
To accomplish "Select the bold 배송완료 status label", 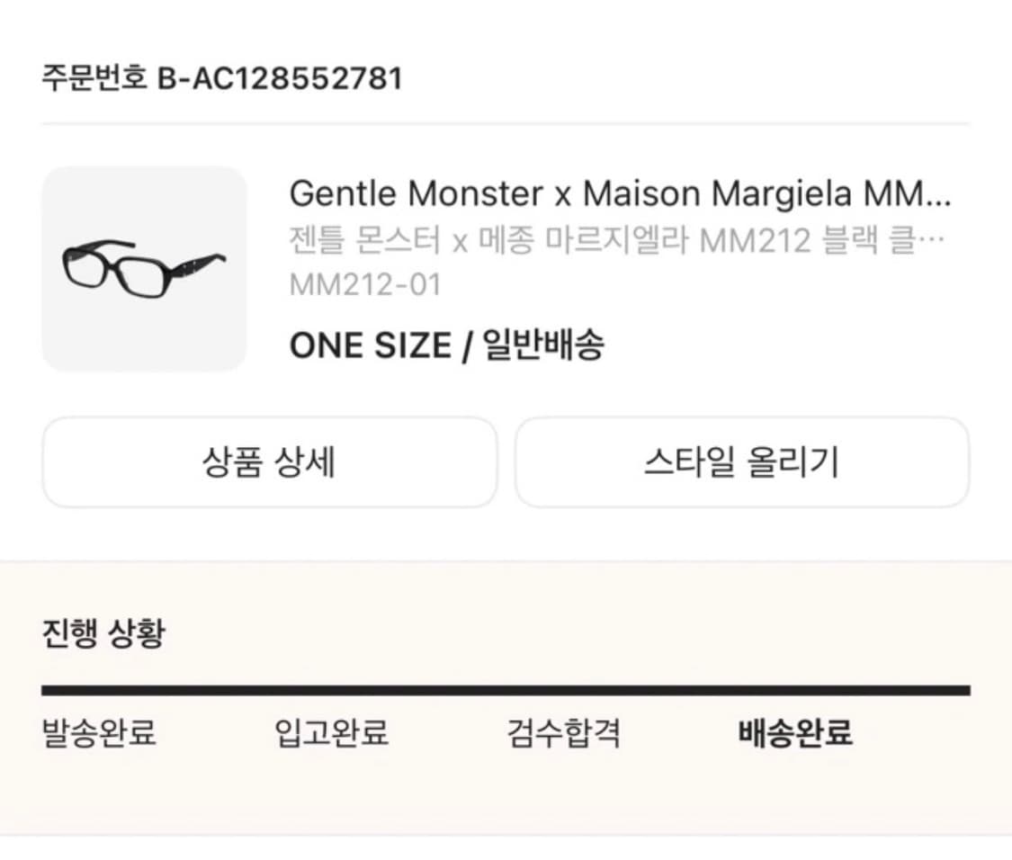I will tap(793, 733).
